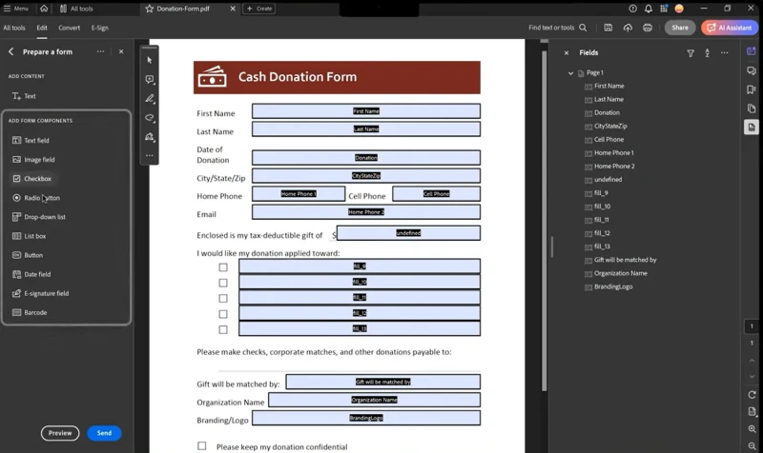This screenshot has height=453, width=763.
Task: Open the Home icon in top bar
Action: click(44, 9)
